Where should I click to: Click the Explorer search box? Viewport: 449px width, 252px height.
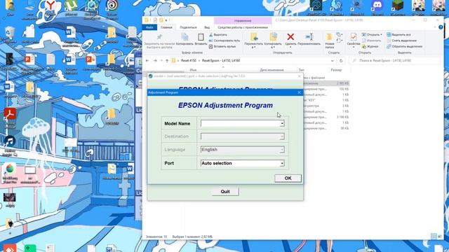click(395, 61)
